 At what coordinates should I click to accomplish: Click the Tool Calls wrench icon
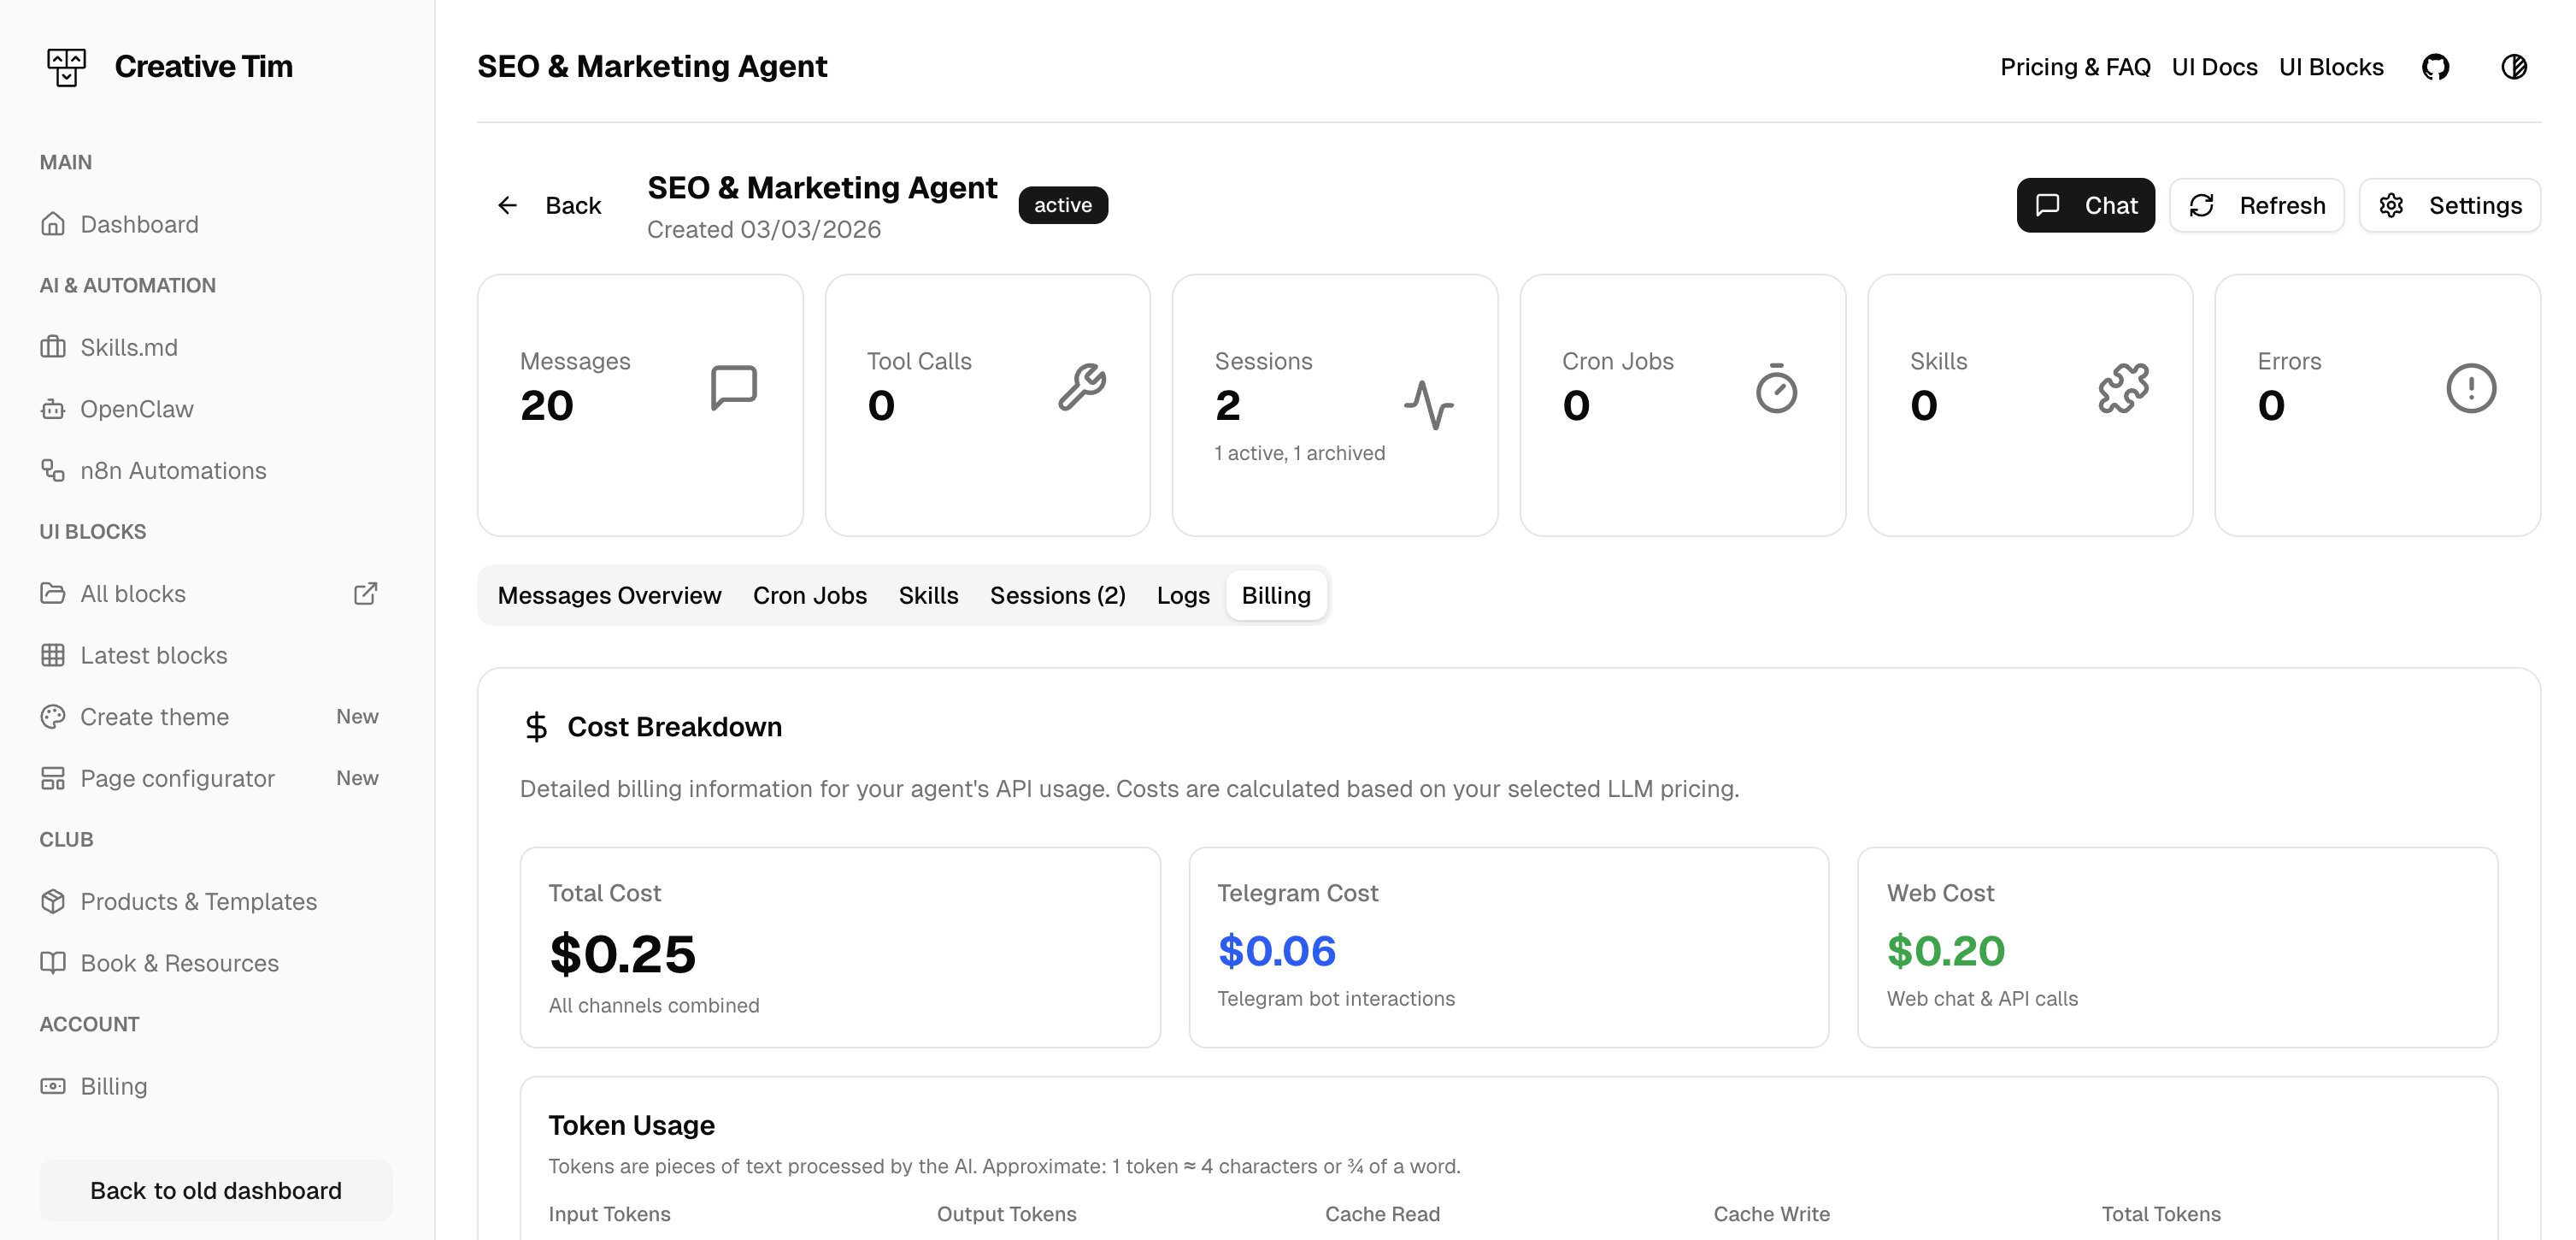1082,387
